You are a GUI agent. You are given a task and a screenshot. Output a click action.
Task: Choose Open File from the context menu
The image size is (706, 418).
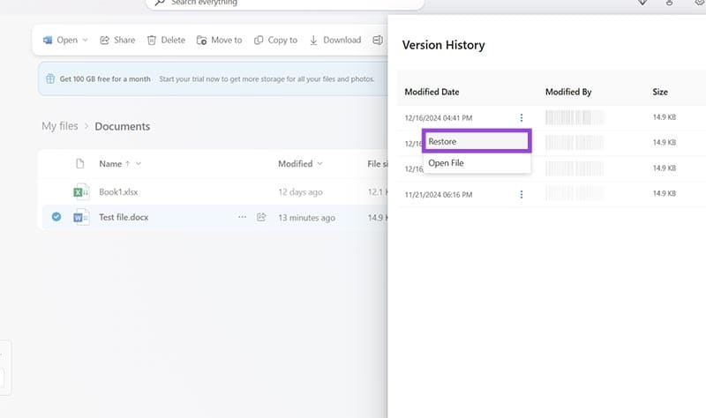447,163
